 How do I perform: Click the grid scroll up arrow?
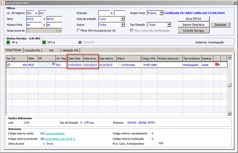pos(229,57)
